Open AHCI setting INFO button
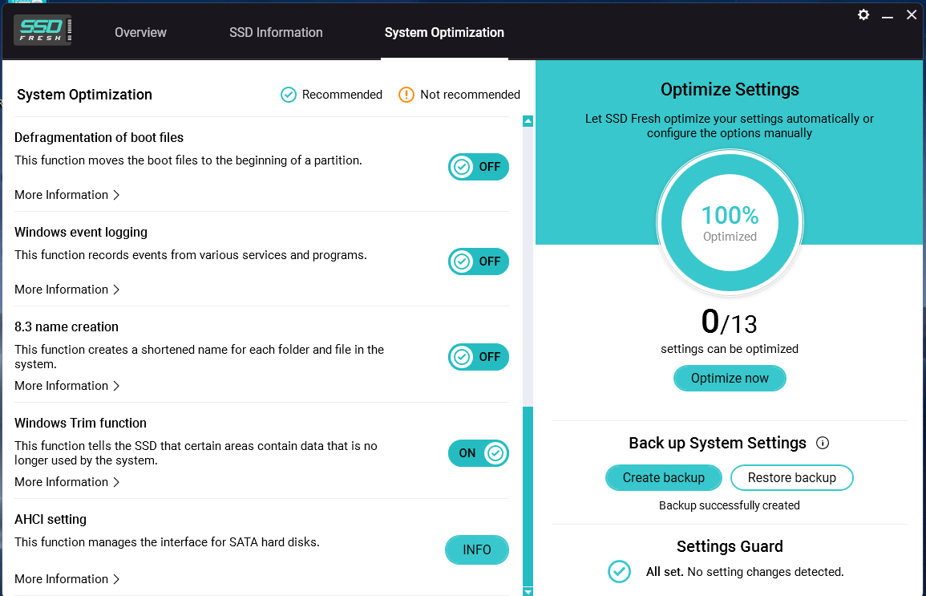The width and height of the screenshot is (926, 596). point(476,550)
